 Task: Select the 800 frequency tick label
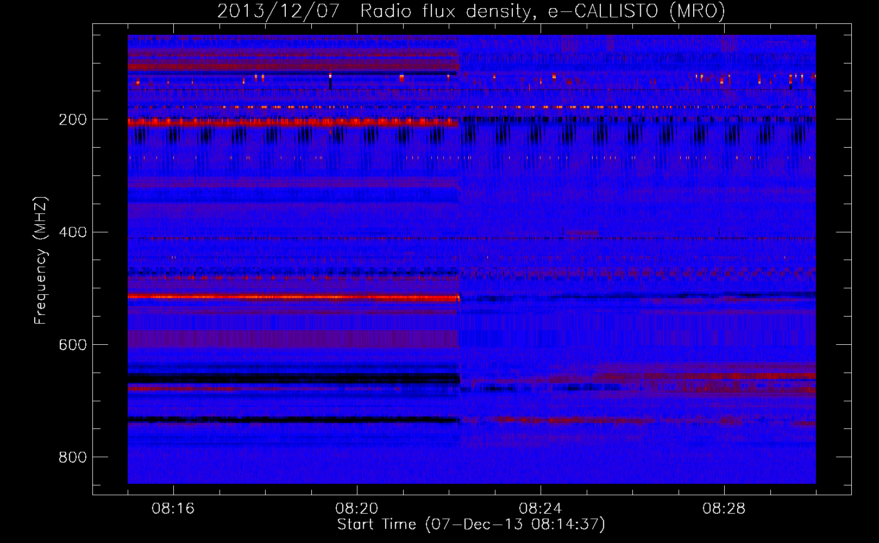tap(73, 457)
